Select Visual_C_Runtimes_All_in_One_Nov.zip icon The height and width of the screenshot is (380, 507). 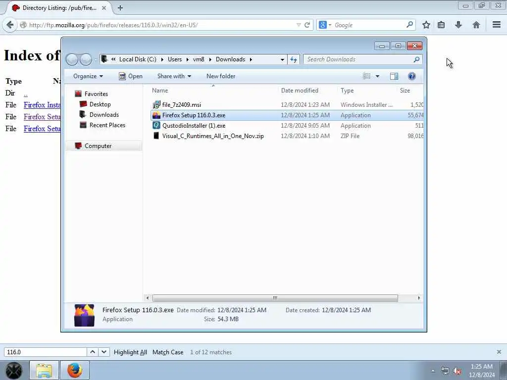point(156,136)
